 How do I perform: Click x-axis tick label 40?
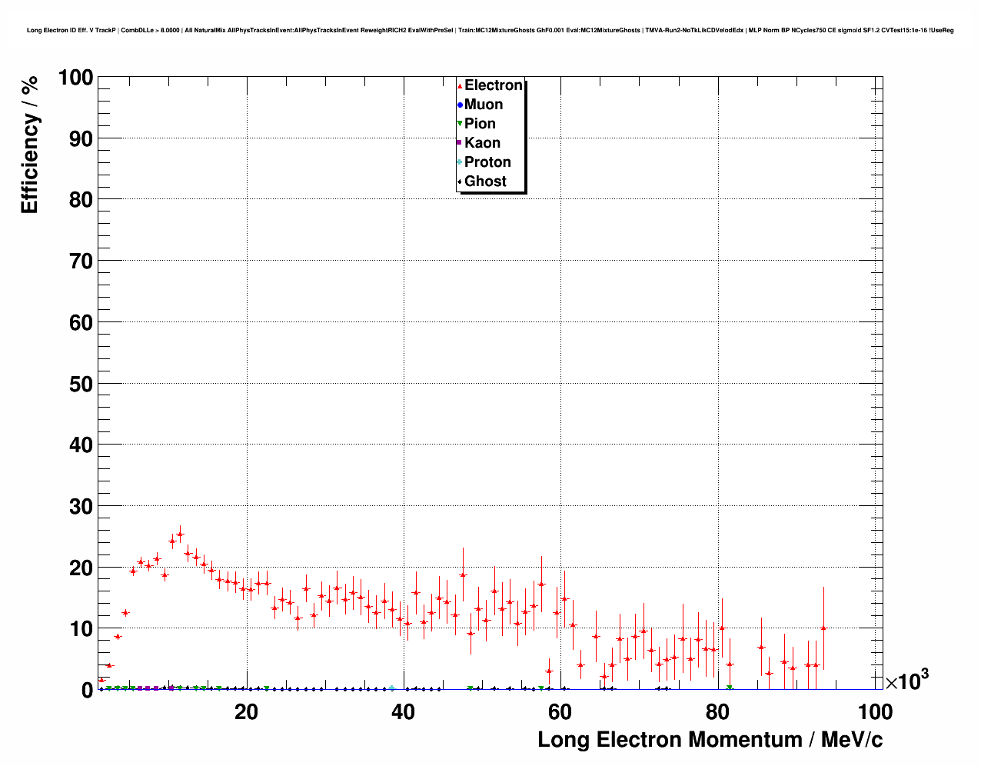click(x=403, y=711)
